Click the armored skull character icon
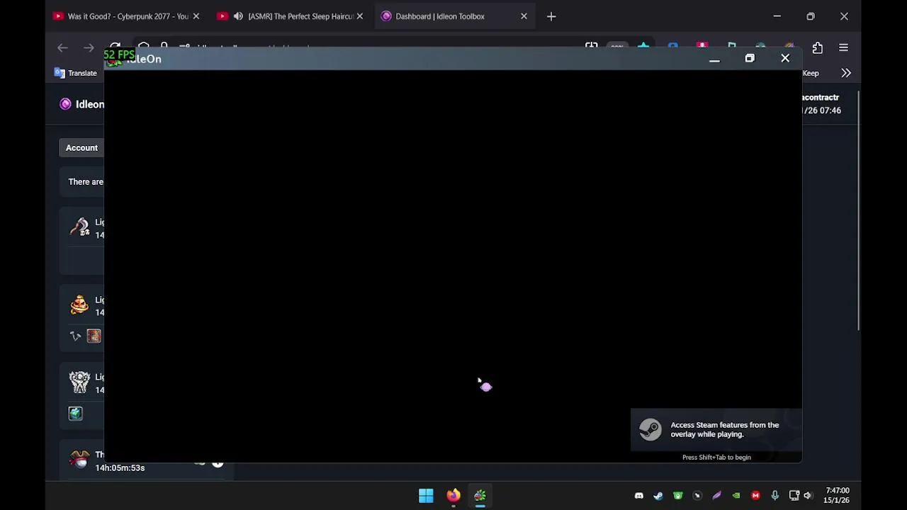 pos(79,382)
